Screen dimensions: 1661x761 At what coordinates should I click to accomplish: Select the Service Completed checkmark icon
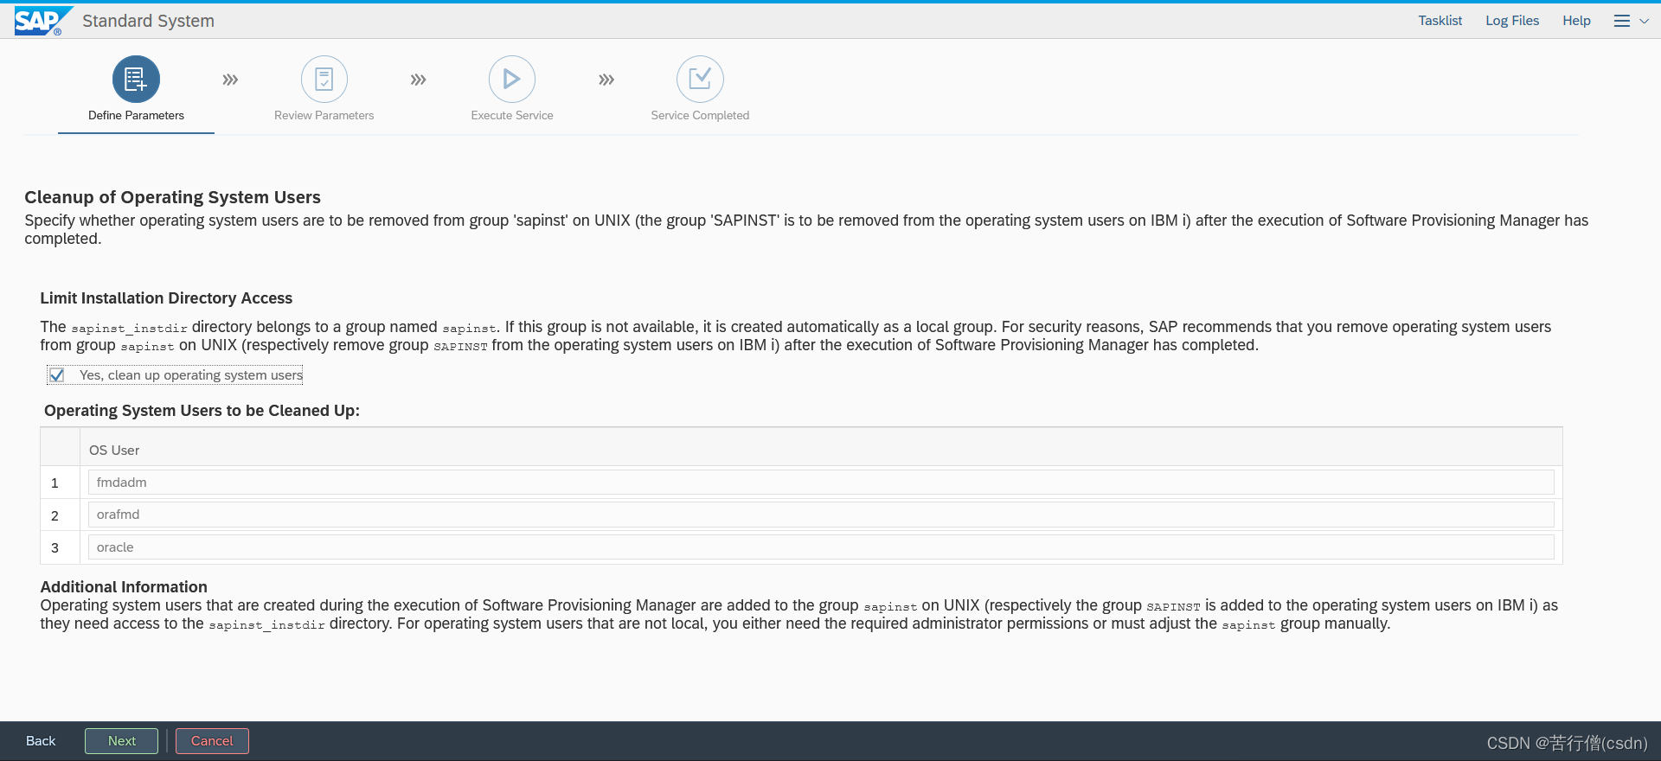tap(700, 80)
